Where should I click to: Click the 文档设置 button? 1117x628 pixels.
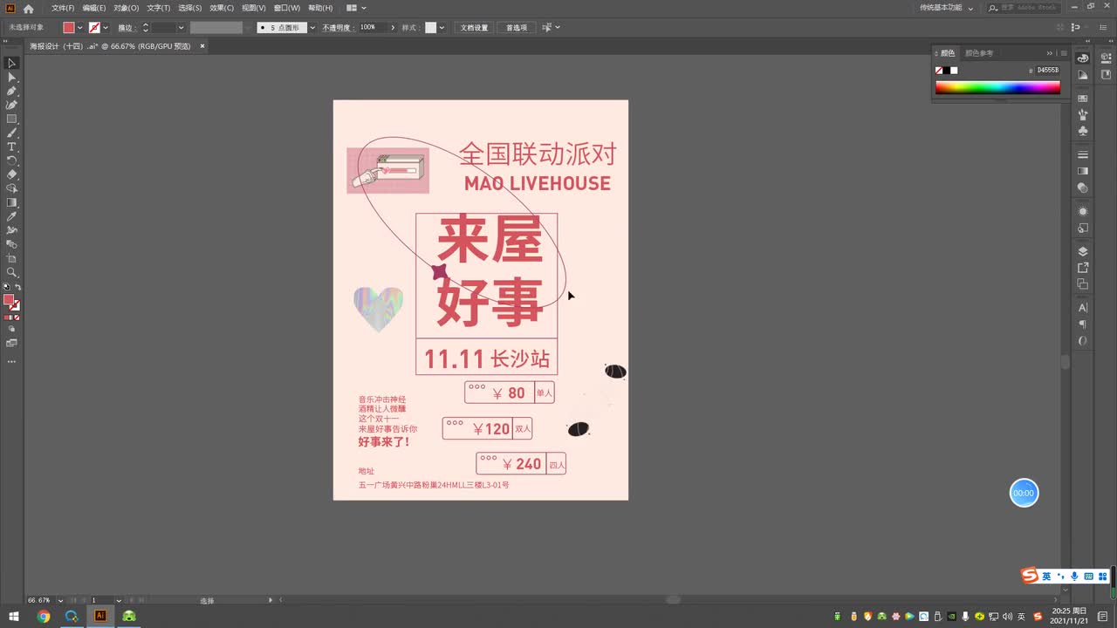(475, 28)
